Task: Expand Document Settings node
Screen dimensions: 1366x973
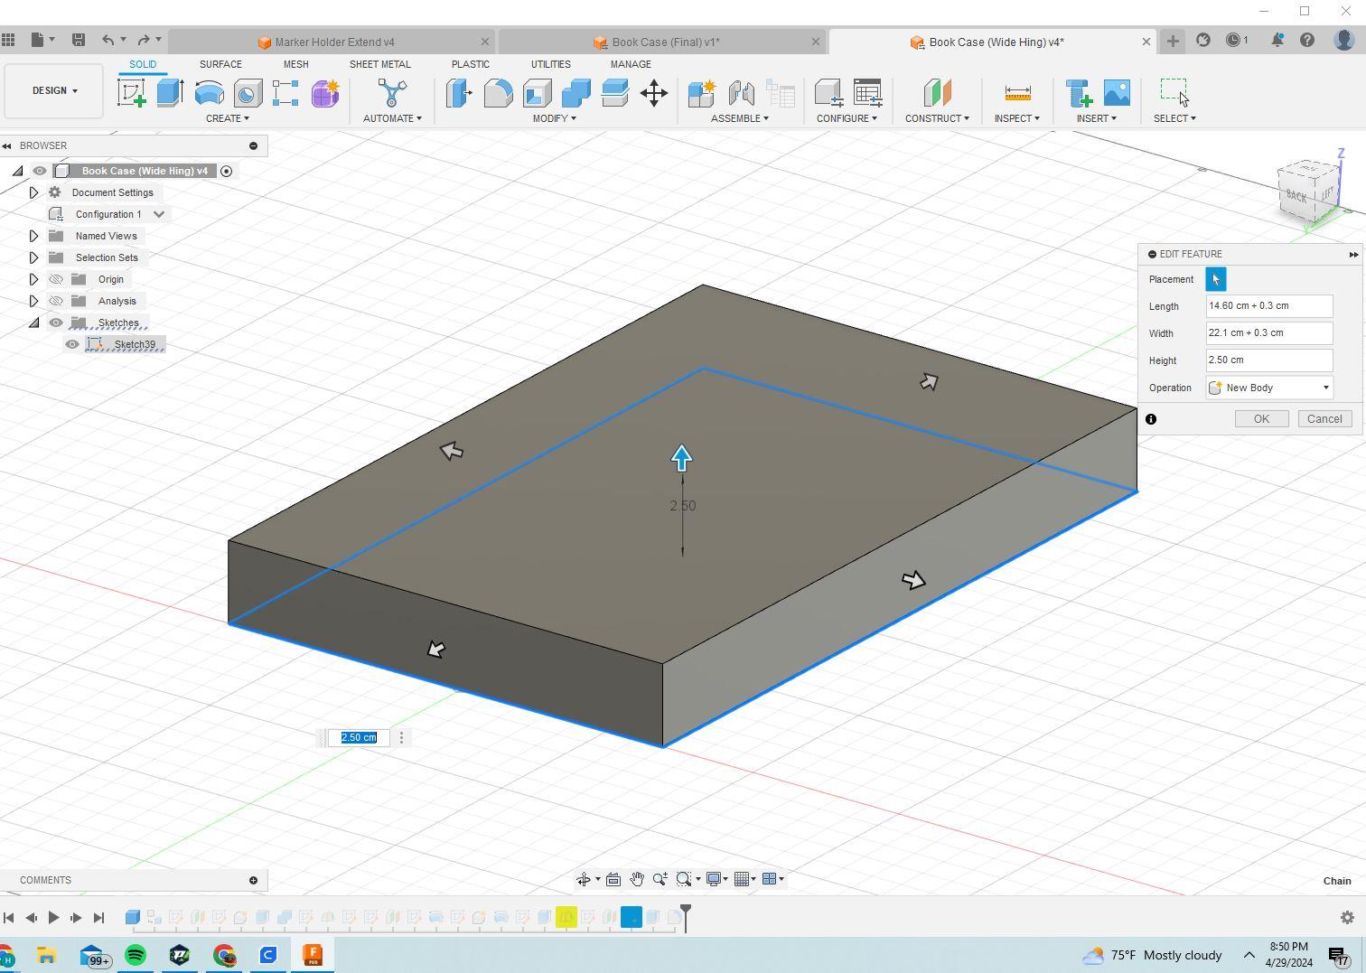Action: 33,192
